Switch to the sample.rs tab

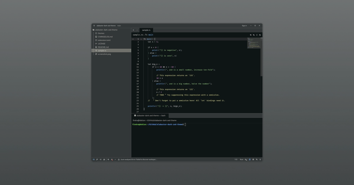point(146,30)
